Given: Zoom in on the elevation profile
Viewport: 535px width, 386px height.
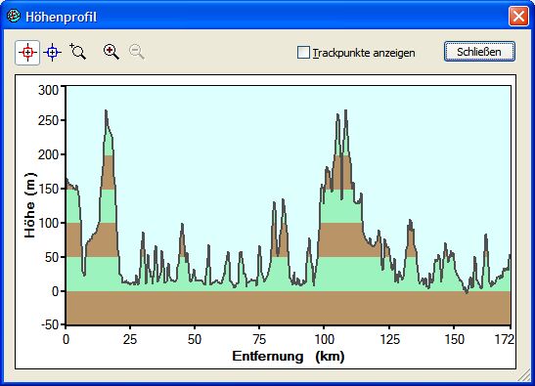Looking at the screenshot, I should 111,52.
